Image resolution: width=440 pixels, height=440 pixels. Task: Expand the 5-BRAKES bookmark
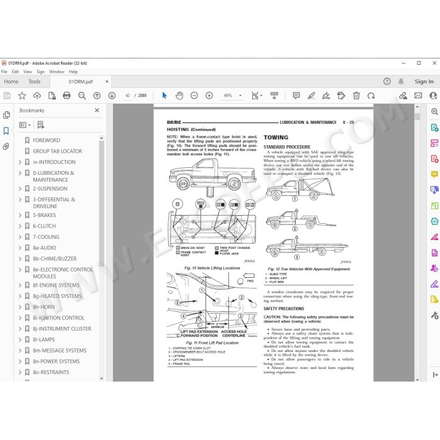point(20,215)
